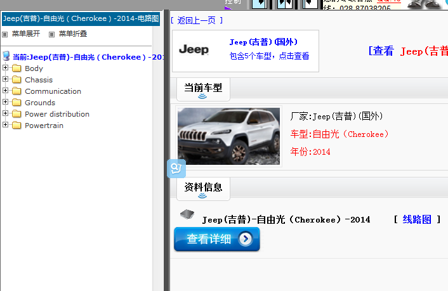
Task: Click the left panel vertical scrollbar
Action: (157, 159)
